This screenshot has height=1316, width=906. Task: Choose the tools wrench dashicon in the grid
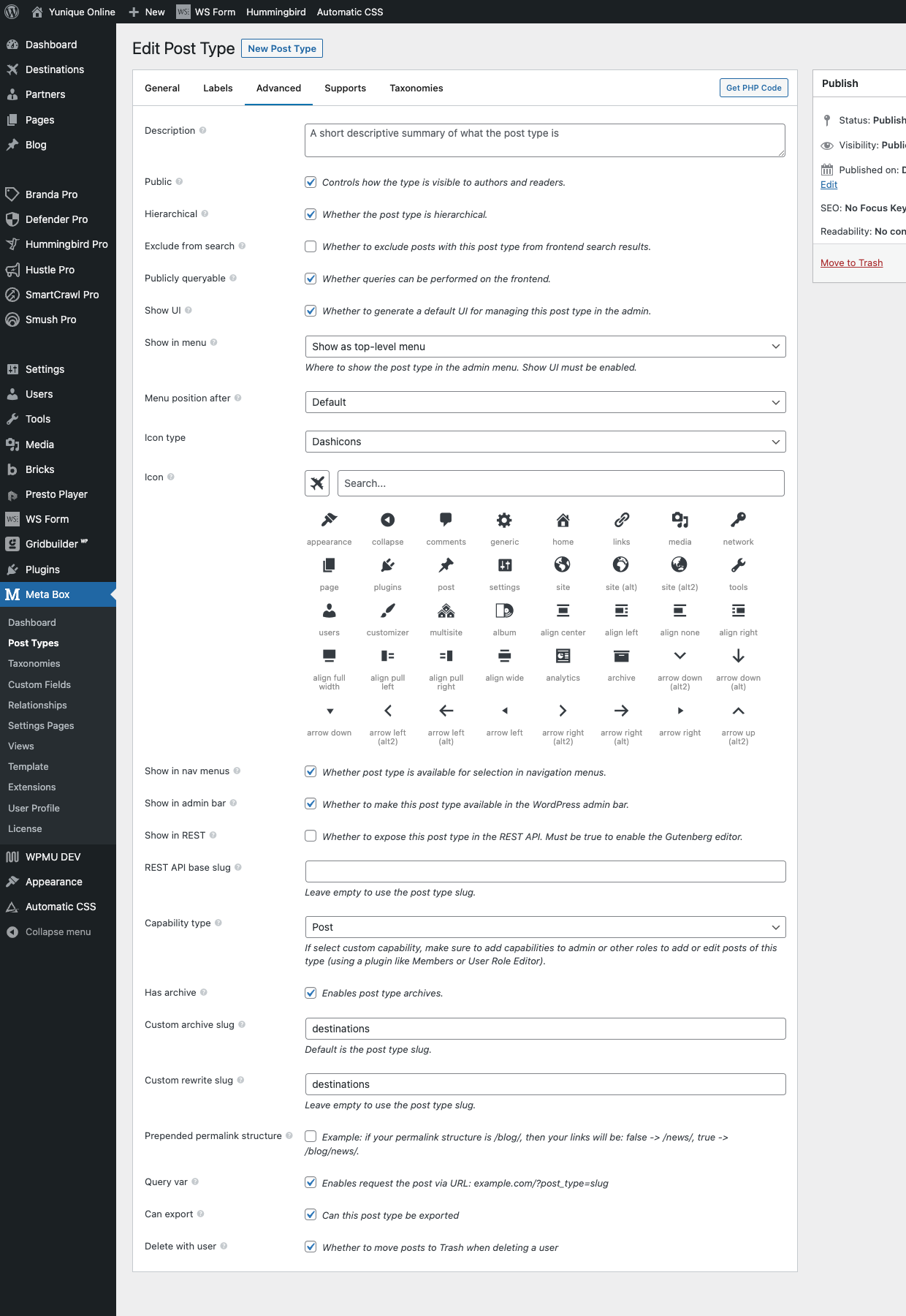pyautogui.click(x=738, y=565)
